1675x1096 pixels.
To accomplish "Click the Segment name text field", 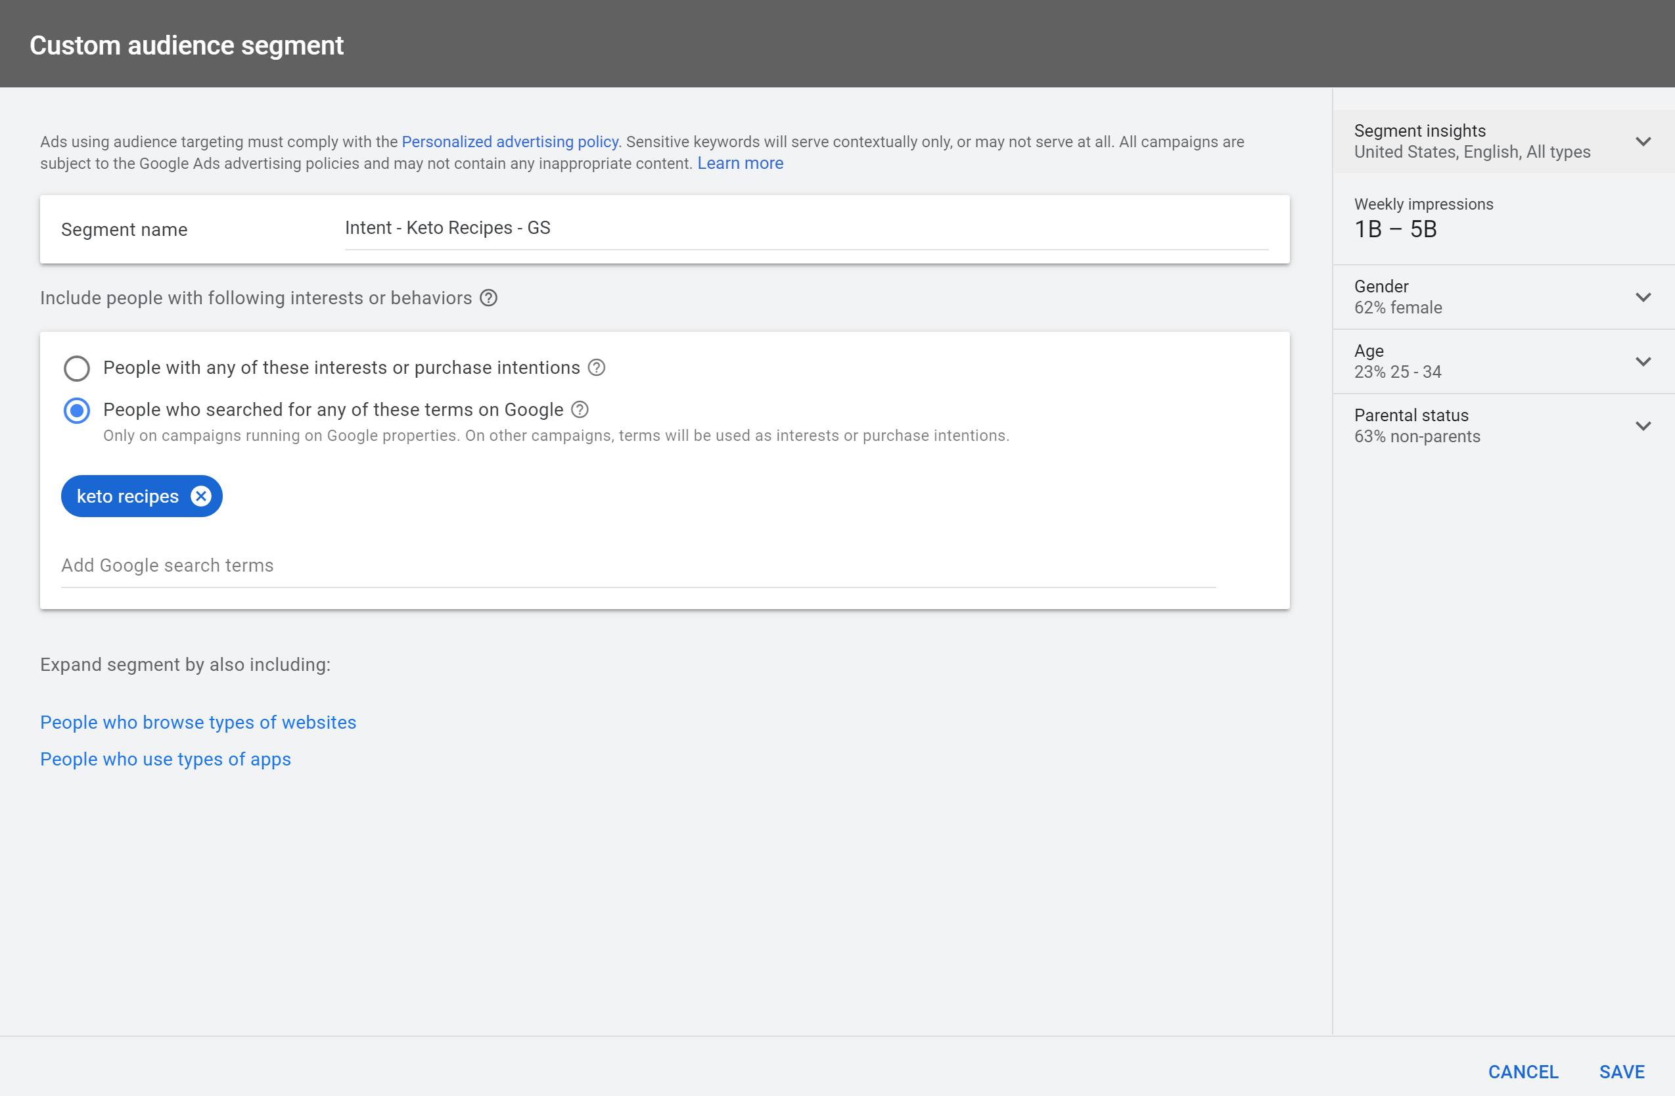I will (x=805, y=228).
